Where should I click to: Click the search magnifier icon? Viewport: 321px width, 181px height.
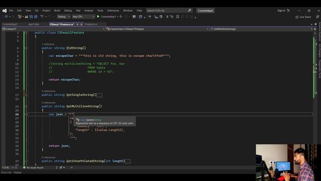(190, 10)
